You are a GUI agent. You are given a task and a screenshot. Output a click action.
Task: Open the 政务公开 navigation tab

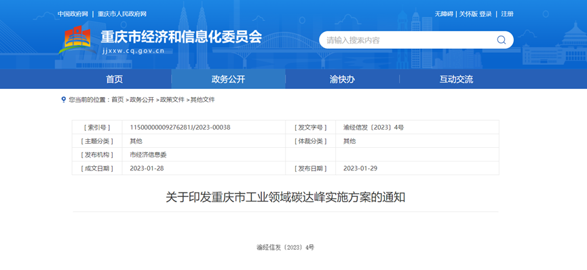pyautogui.click(x=229, y=79)
